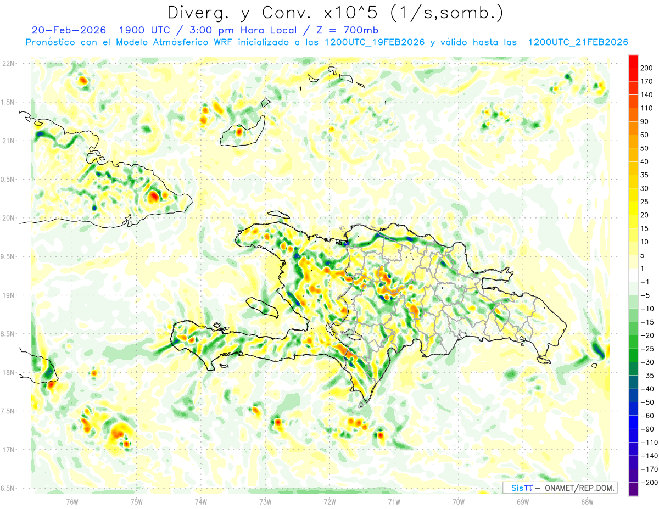Click the "-200" colorbar value
The width and height of the screenshot is (659, 509).
point(650,483)
